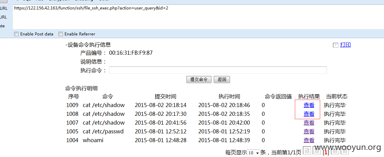Click the 执行命令 input field
The height and width of the screenshot is (157, 384).
tap(217, 70)
